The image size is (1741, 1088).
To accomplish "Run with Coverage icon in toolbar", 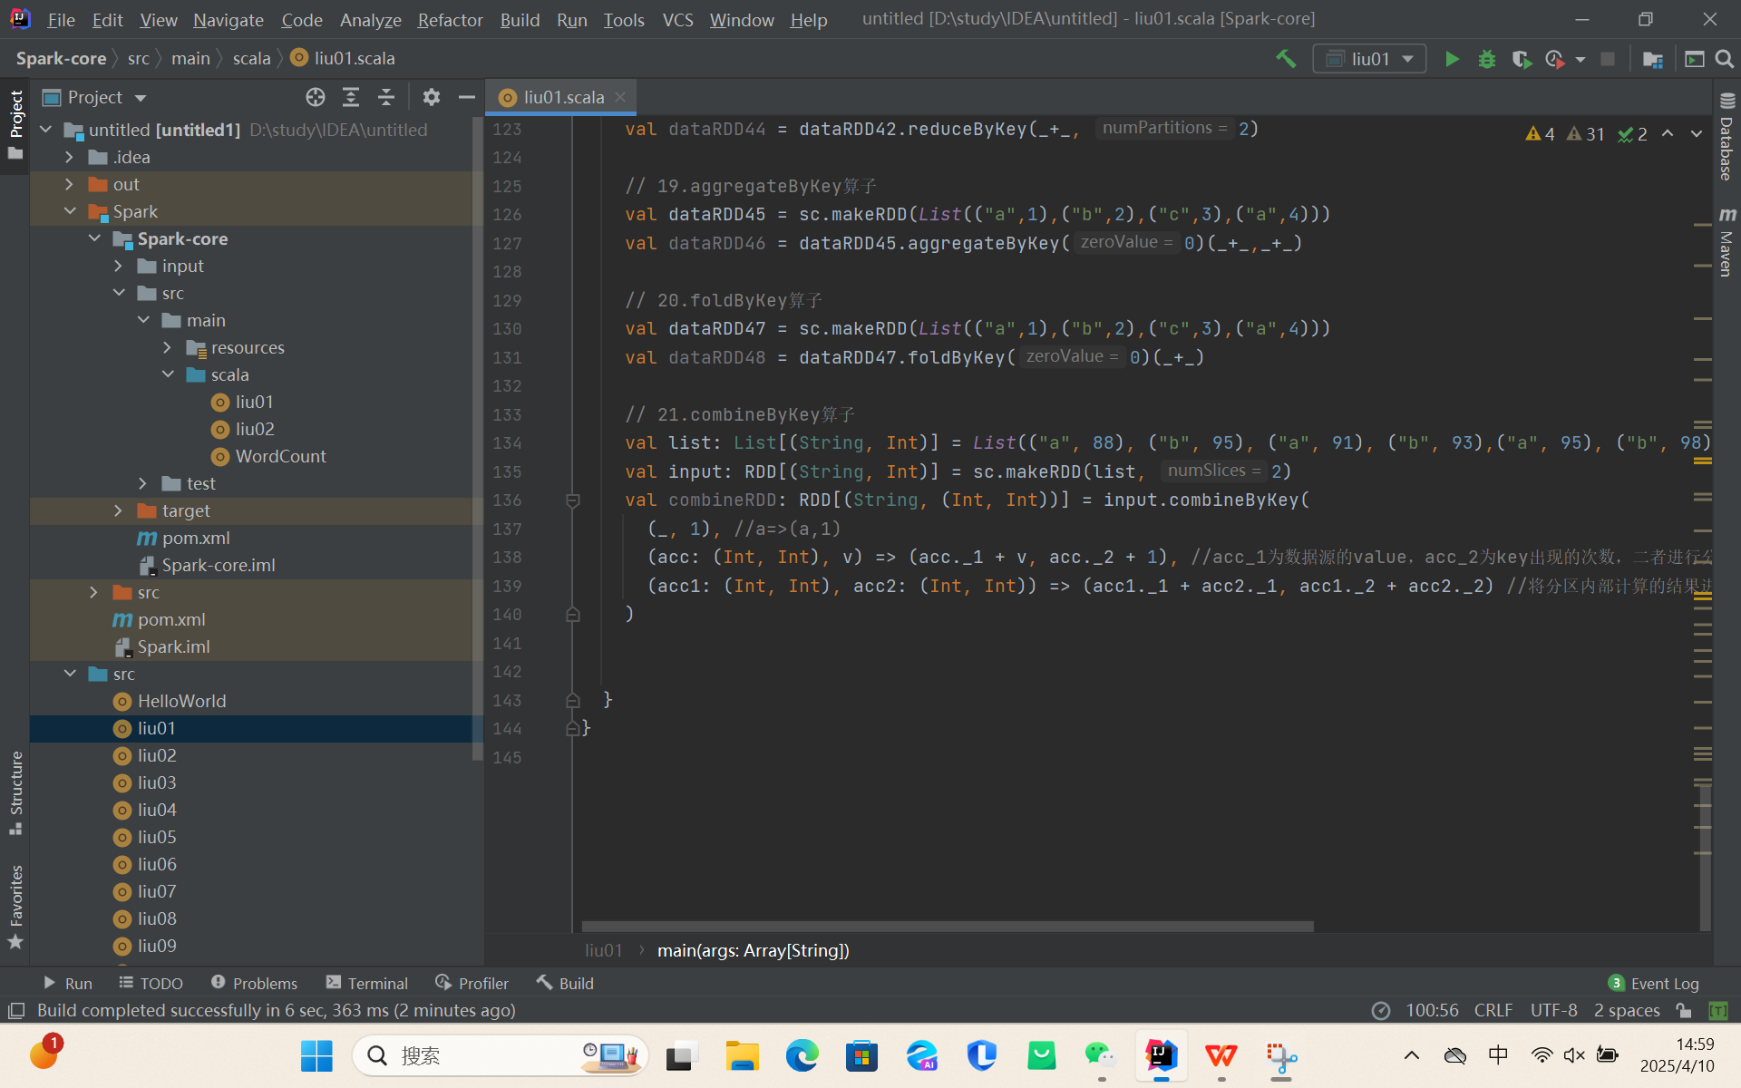I will pos(1522,59).
